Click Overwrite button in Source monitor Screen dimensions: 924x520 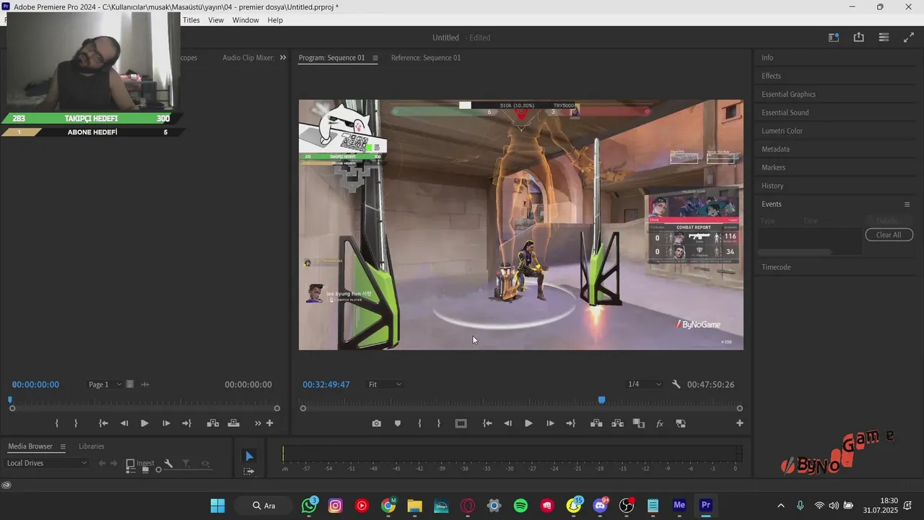point(234,424)
